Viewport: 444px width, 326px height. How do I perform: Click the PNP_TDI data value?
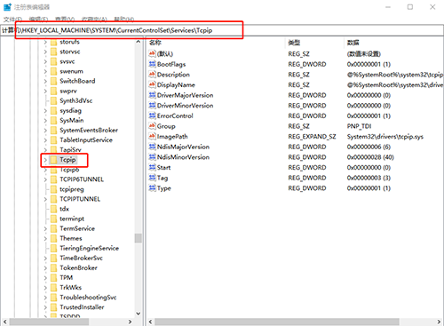(x=359, y=126)
